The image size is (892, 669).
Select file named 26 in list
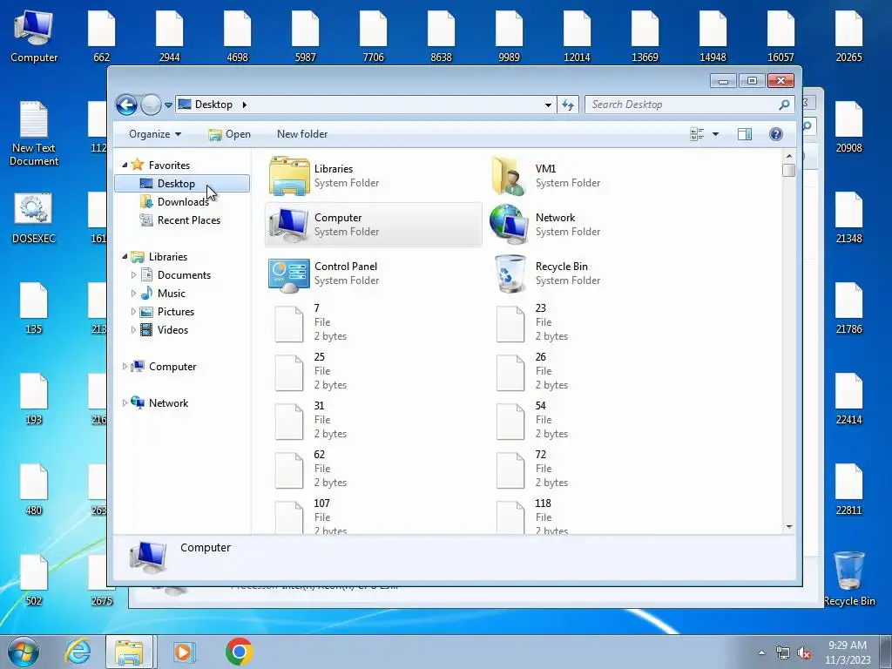click(531, 371)
